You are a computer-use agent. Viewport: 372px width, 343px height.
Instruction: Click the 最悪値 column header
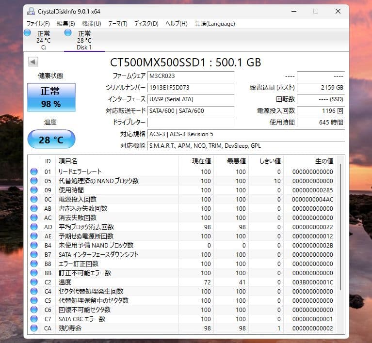231,161
